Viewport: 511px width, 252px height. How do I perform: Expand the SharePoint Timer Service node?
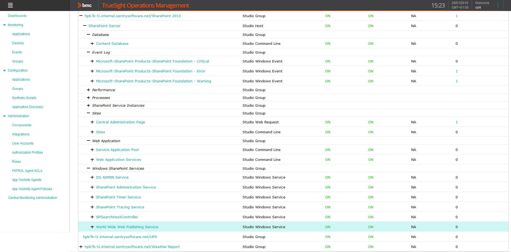click(92, 197)
